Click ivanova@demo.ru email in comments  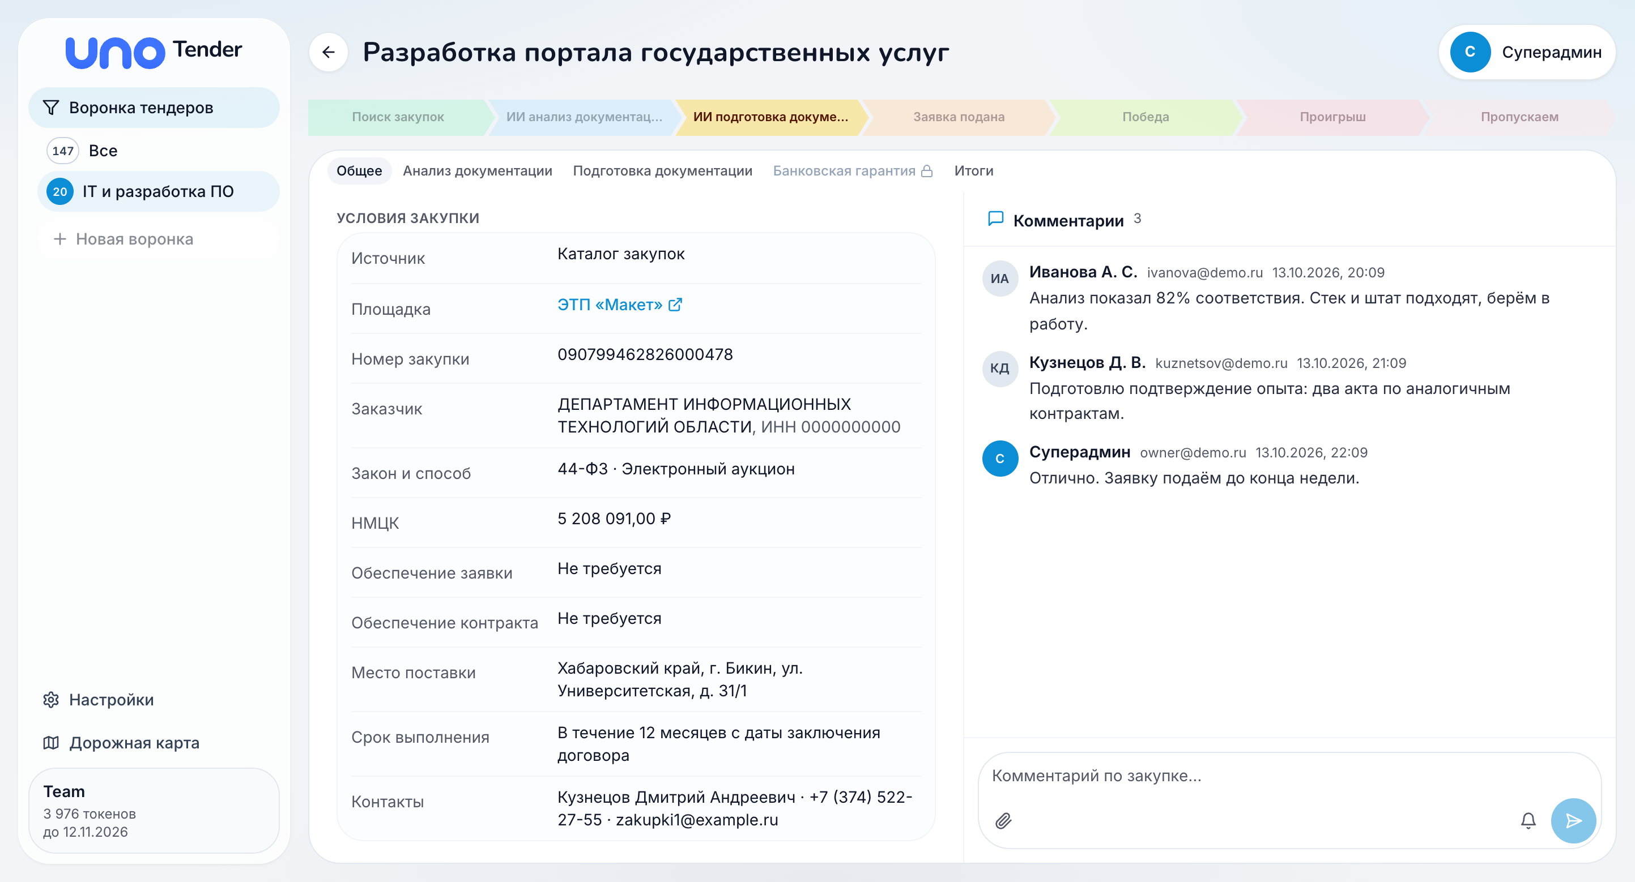[1204, 273]
